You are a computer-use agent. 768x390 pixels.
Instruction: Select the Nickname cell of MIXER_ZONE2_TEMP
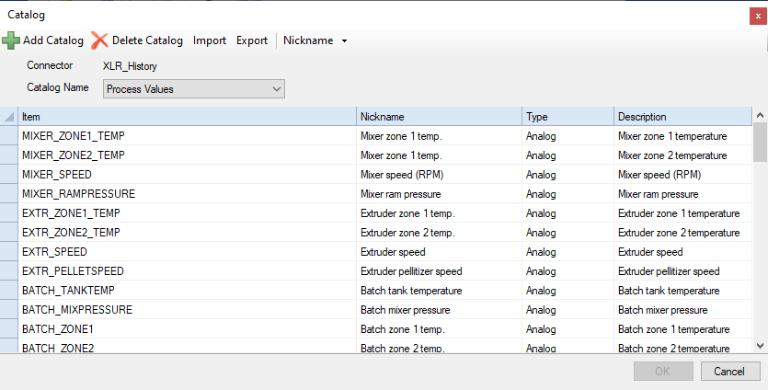click(440, 155)
